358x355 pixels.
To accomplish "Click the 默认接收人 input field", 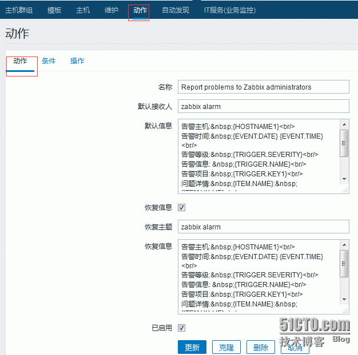I will click(x=264, y=106).
